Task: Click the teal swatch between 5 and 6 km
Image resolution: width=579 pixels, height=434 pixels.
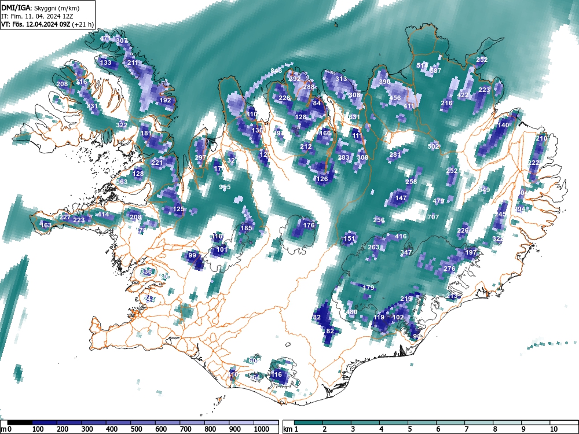Action: [422, 422]
